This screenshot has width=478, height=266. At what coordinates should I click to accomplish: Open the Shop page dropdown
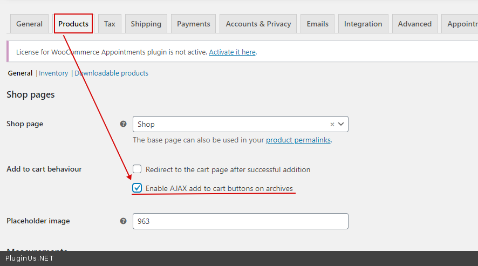232,124
